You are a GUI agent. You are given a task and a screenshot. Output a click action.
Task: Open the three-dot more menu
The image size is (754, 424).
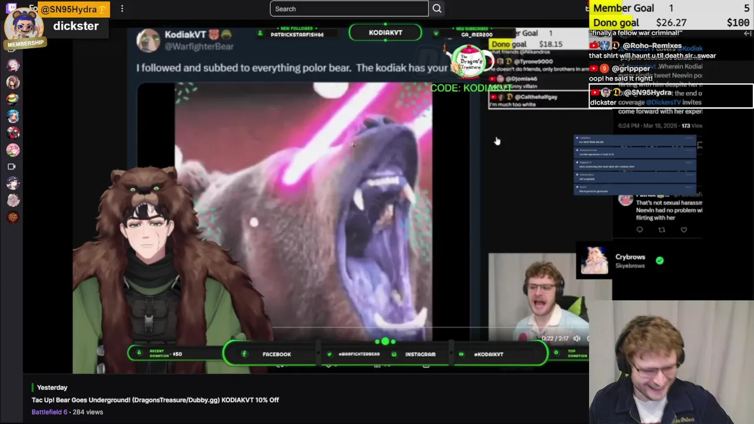(122, 9)
